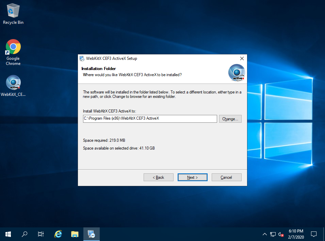
Task: Close the WebKitX CEF3 ActiveX Setup window
Action: coord(242,58)
